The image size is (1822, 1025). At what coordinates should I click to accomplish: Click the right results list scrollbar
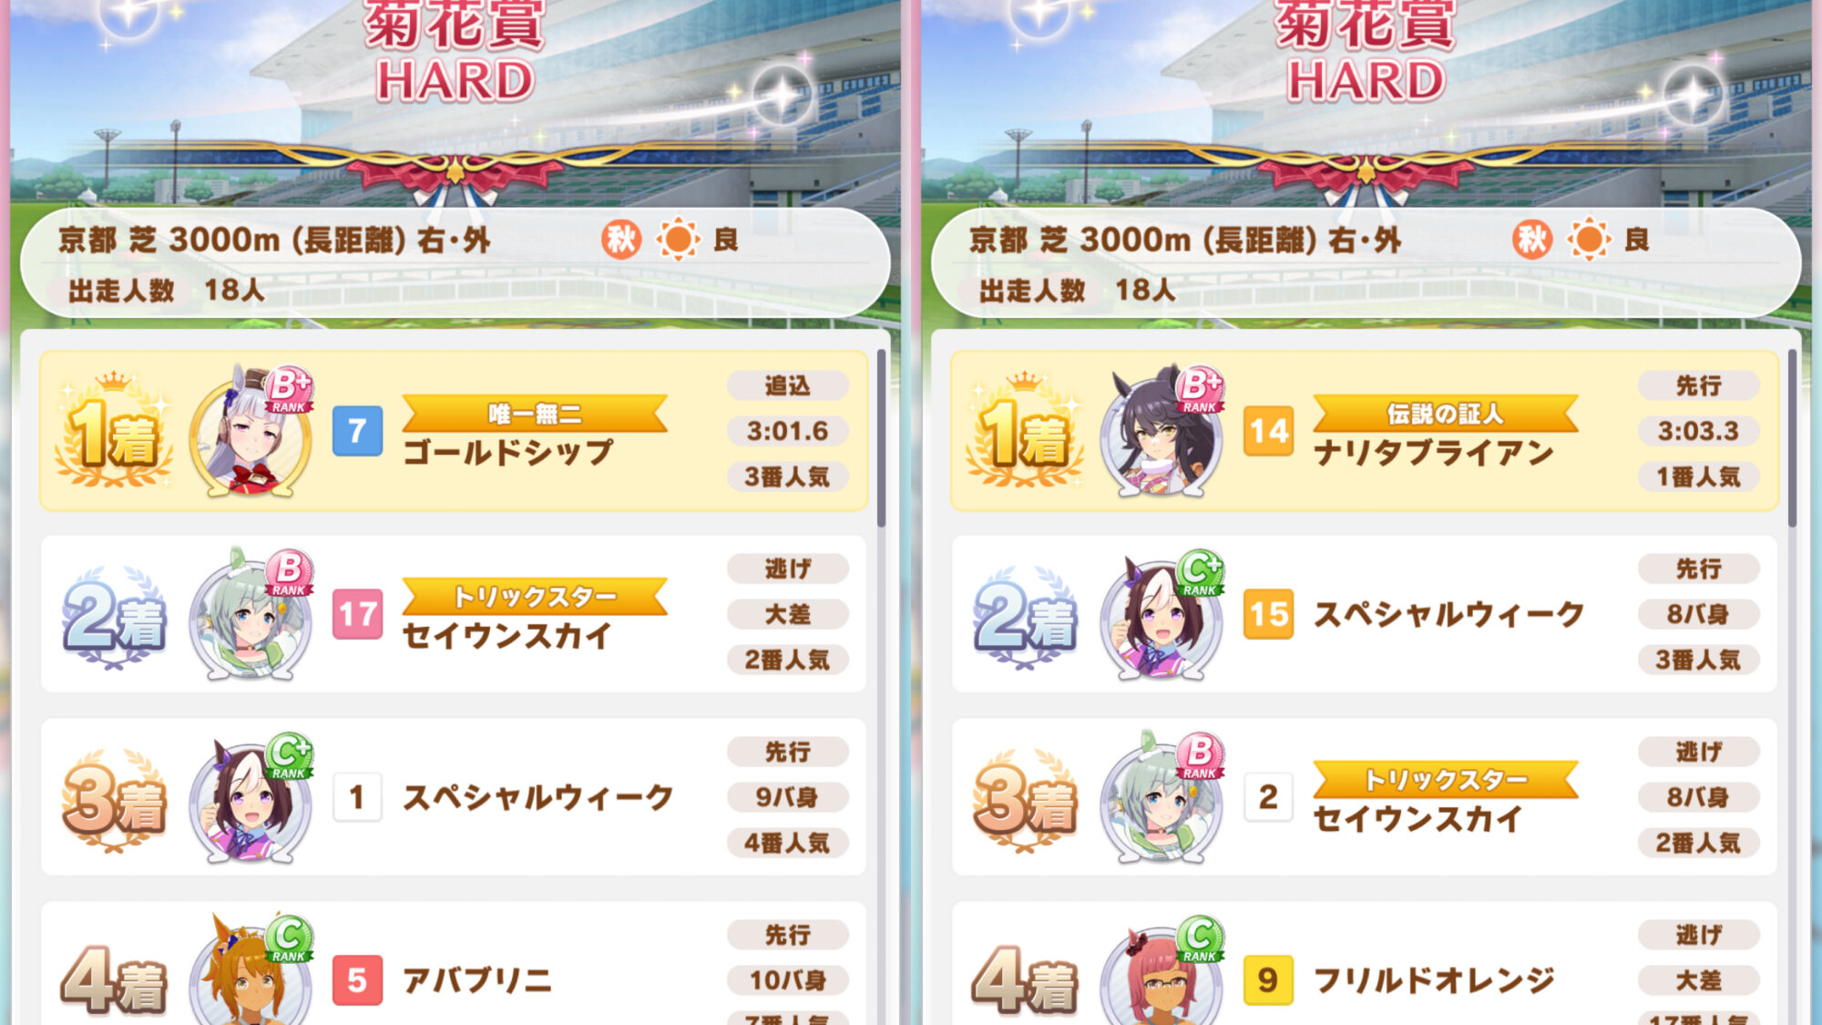click(1792, 437)
